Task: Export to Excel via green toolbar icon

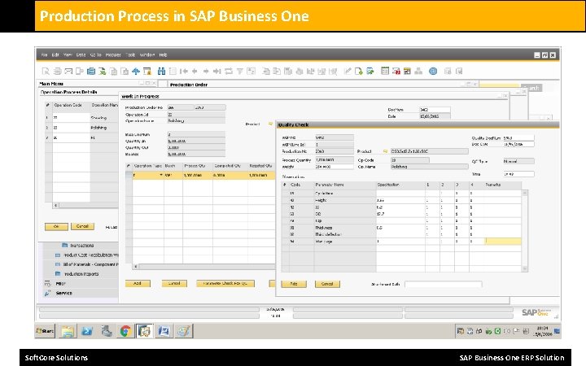Action: (102, 71)
